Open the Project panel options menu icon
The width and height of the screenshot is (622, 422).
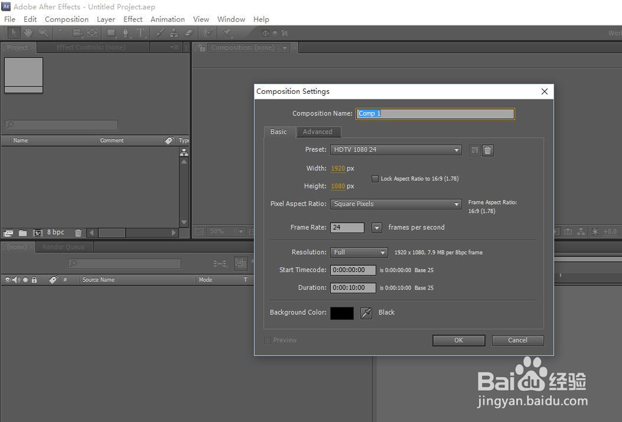click(175, 47)
